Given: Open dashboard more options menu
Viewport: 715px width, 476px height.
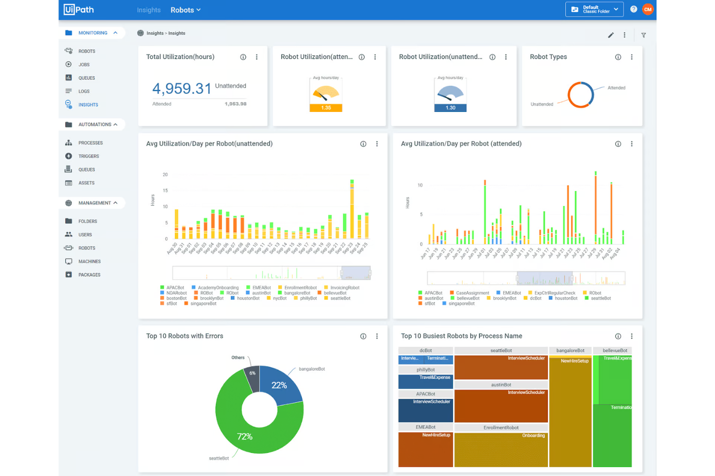Looking at the screenshot, I should (625, 35).
